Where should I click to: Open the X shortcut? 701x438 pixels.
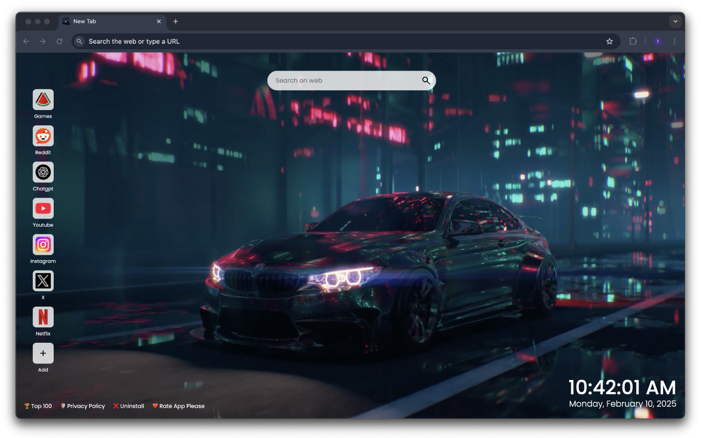point(43,281)
